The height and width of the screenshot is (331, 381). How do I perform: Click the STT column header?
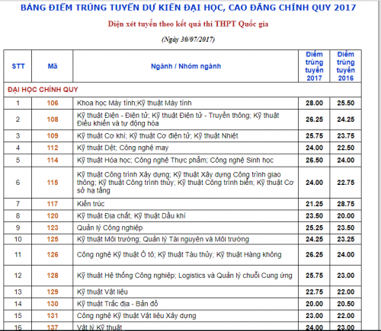coord(18,66)
